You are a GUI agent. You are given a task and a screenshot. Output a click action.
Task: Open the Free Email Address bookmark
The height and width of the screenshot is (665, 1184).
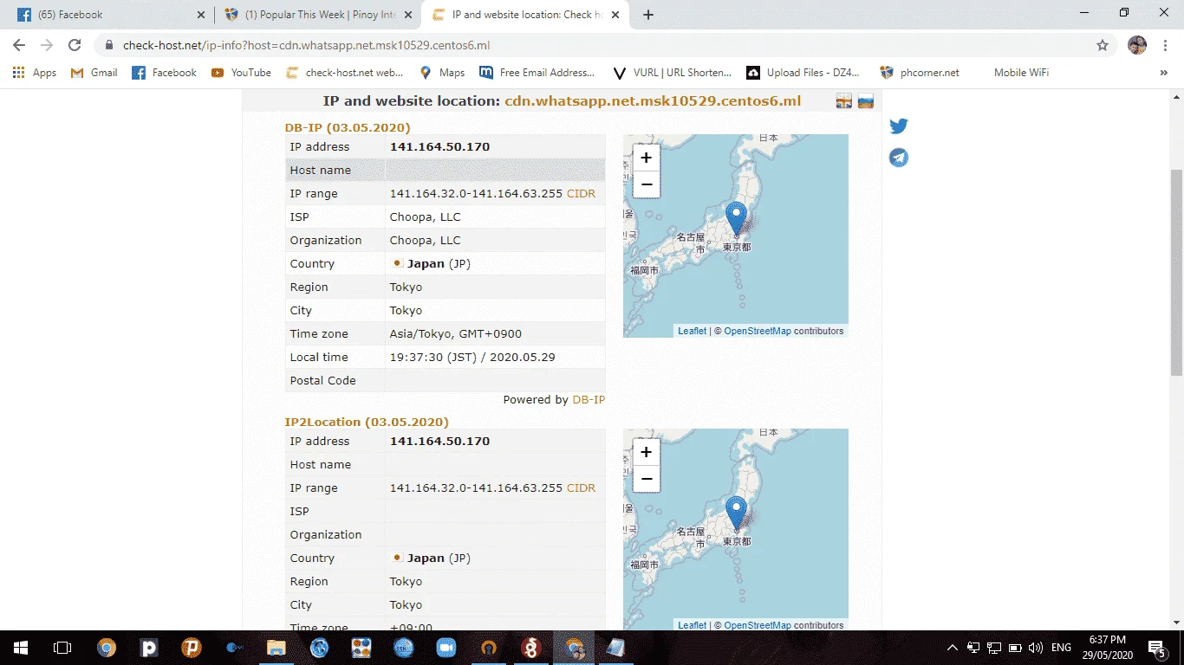(537, 73)
